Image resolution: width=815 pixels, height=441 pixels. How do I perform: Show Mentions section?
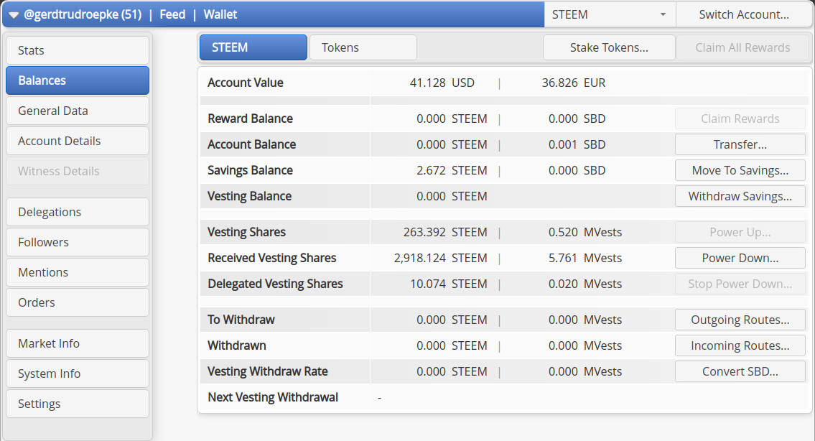(78, 272)
